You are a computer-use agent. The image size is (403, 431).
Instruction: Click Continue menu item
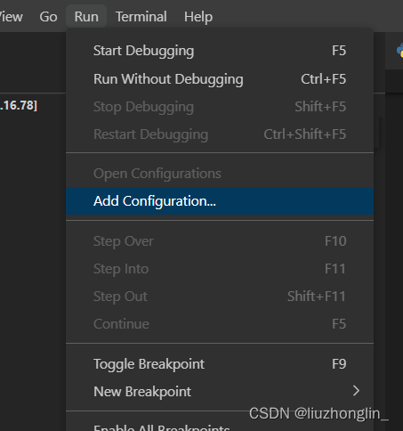click(x=220, y=324)
